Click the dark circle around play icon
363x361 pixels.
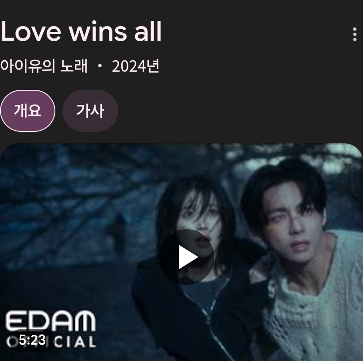tap(186, 257)
